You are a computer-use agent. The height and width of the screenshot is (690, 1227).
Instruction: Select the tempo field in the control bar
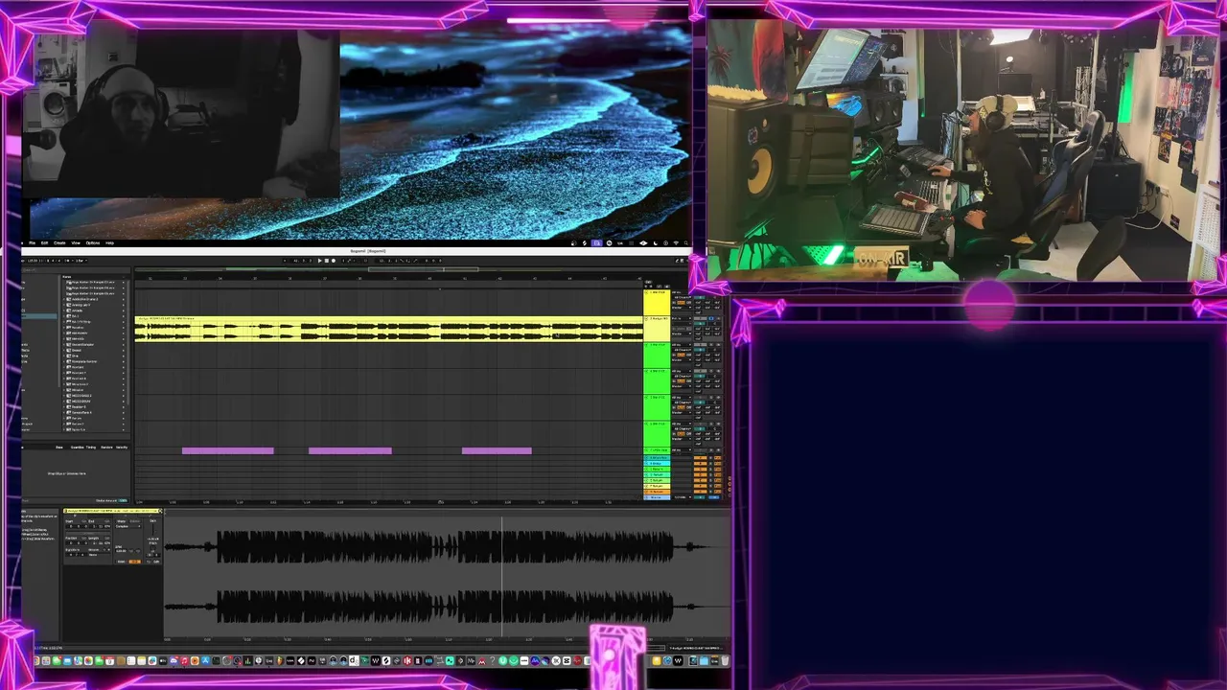click(33, 261)
